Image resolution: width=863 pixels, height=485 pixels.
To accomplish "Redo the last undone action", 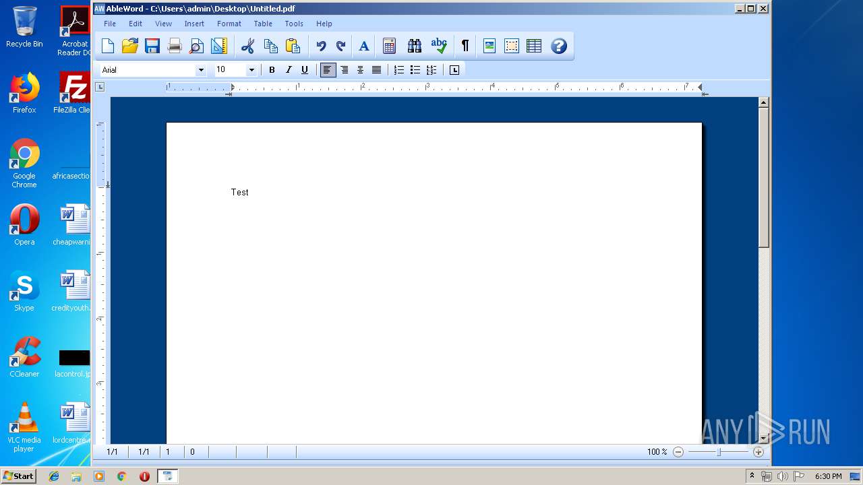I will (x=341, y=46).
